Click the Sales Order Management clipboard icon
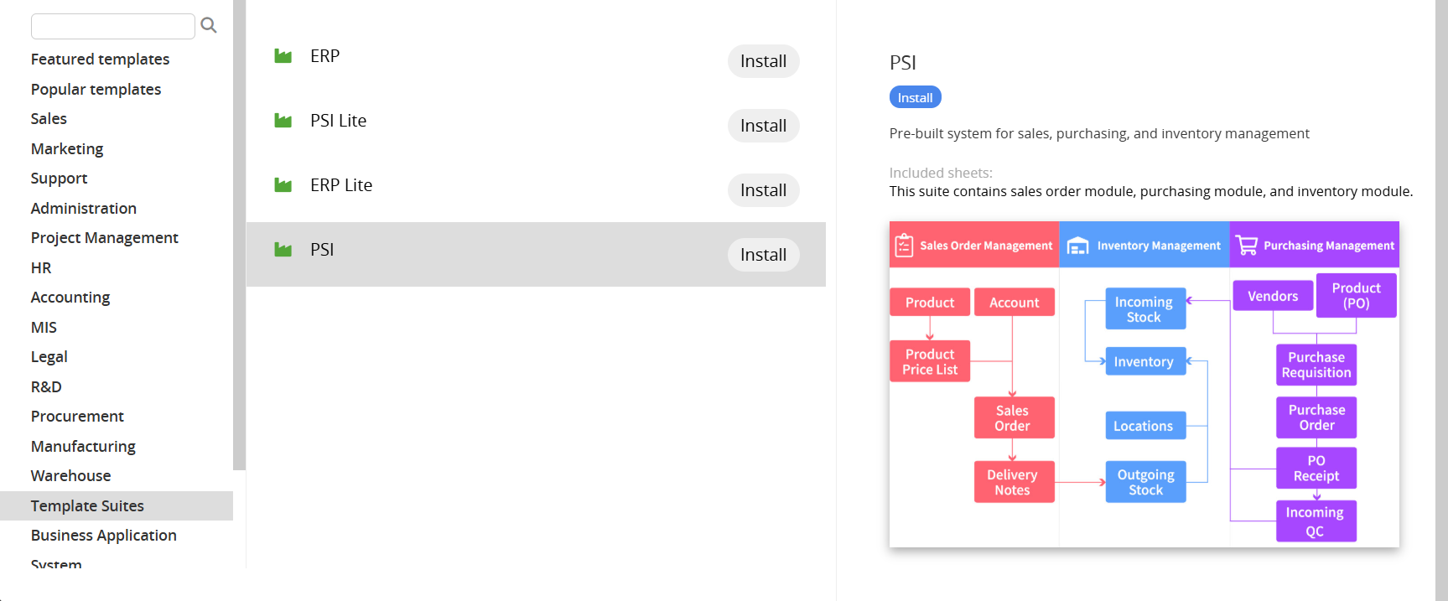 (904, 246)
